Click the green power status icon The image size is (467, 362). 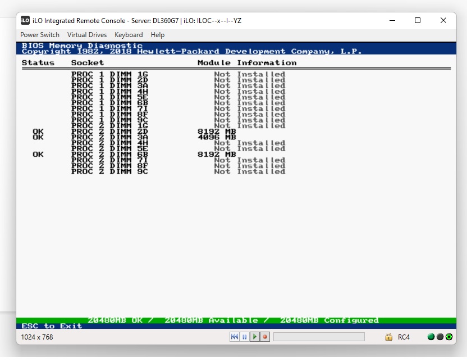[x=449, y=337]
